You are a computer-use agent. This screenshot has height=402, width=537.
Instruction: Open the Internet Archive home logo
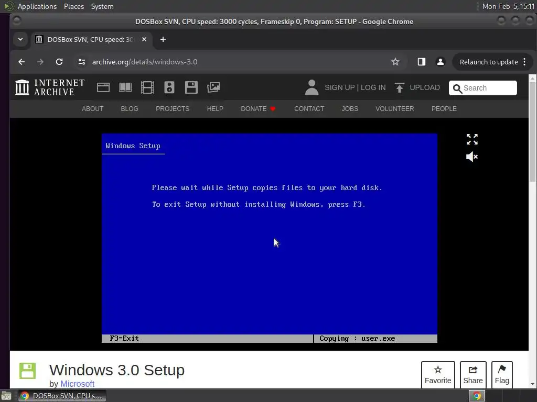pyautogui.click(x=50, y=87)
